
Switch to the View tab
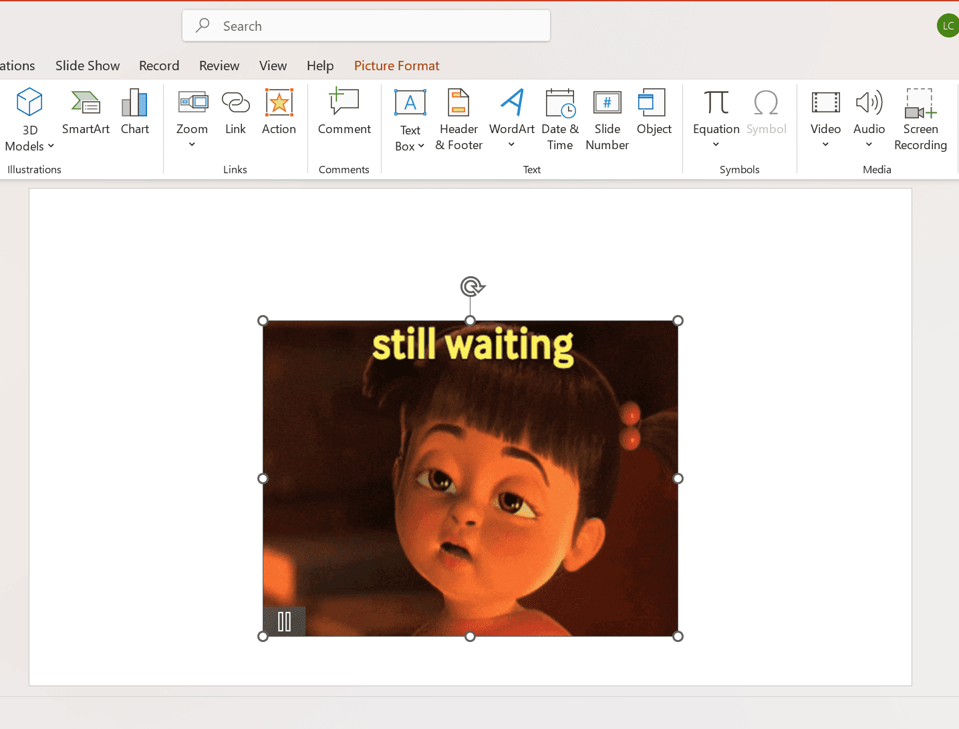tap(273, 66)
